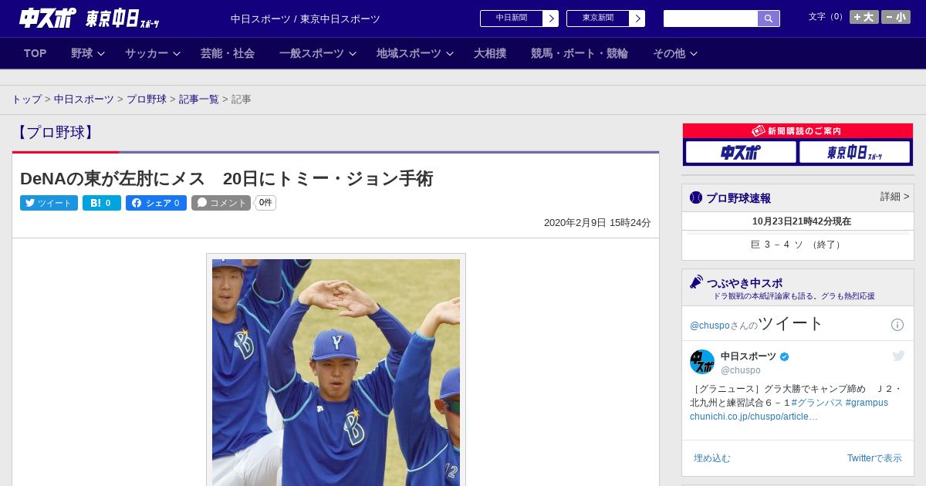The image size is (926, 486).
Task: Decrease text size with the 小 button
Action: pyautogui.click(x=896, y=17)
